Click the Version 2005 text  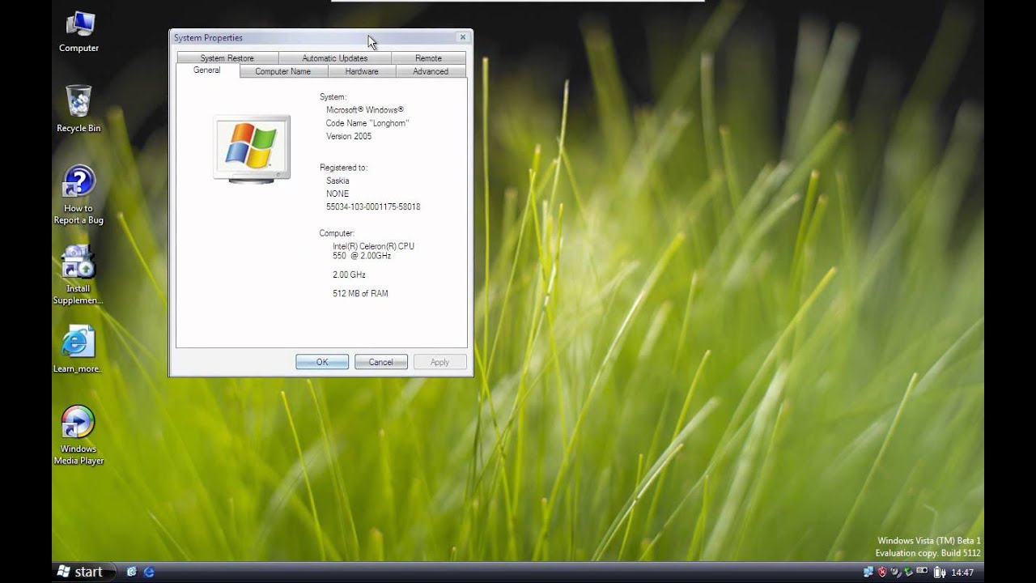[x=349, y=136]
